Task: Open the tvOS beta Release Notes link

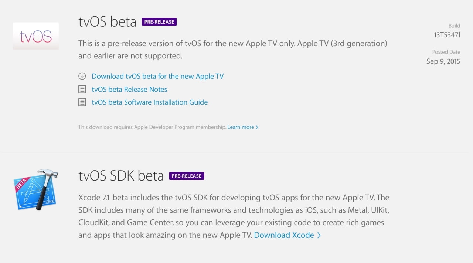Action: (x=129, y=90)
